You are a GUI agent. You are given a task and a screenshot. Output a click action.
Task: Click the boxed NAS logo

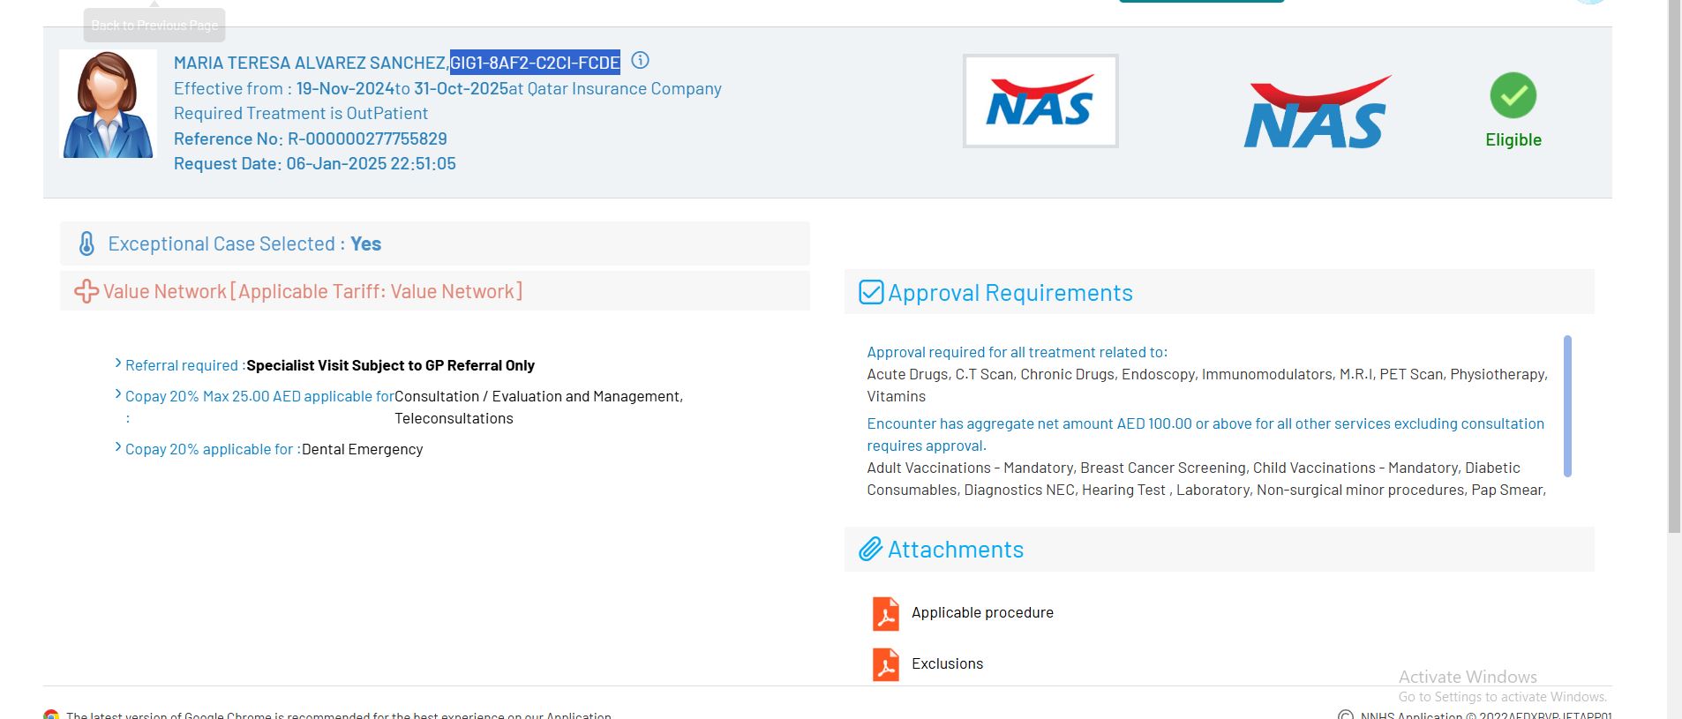tap(1040, 101)
